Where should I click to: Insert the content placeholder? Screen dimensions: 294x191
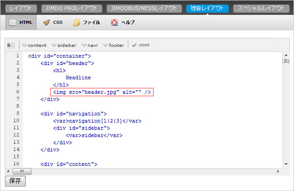click(x=34, y=45)
